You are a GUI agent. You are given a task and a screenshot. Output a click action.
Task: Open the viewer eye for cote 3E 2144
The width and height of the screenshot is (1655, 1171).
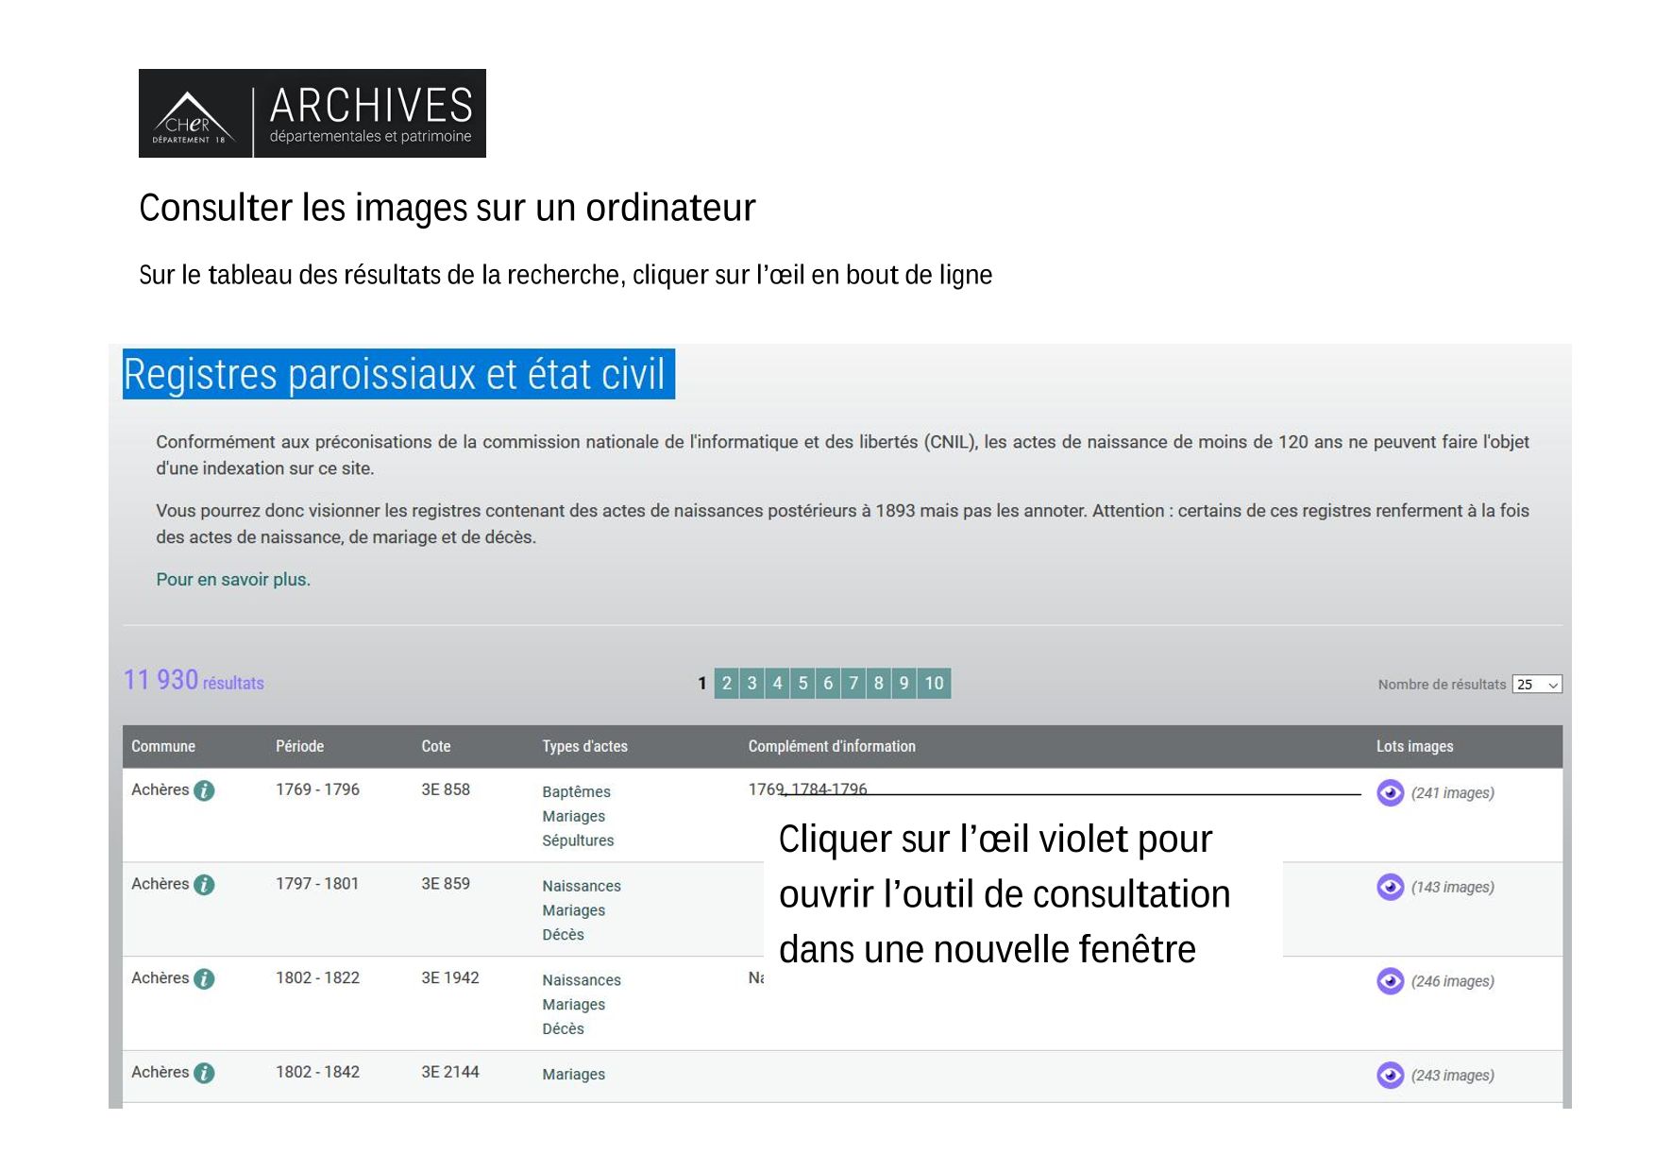point(1390,1075)
